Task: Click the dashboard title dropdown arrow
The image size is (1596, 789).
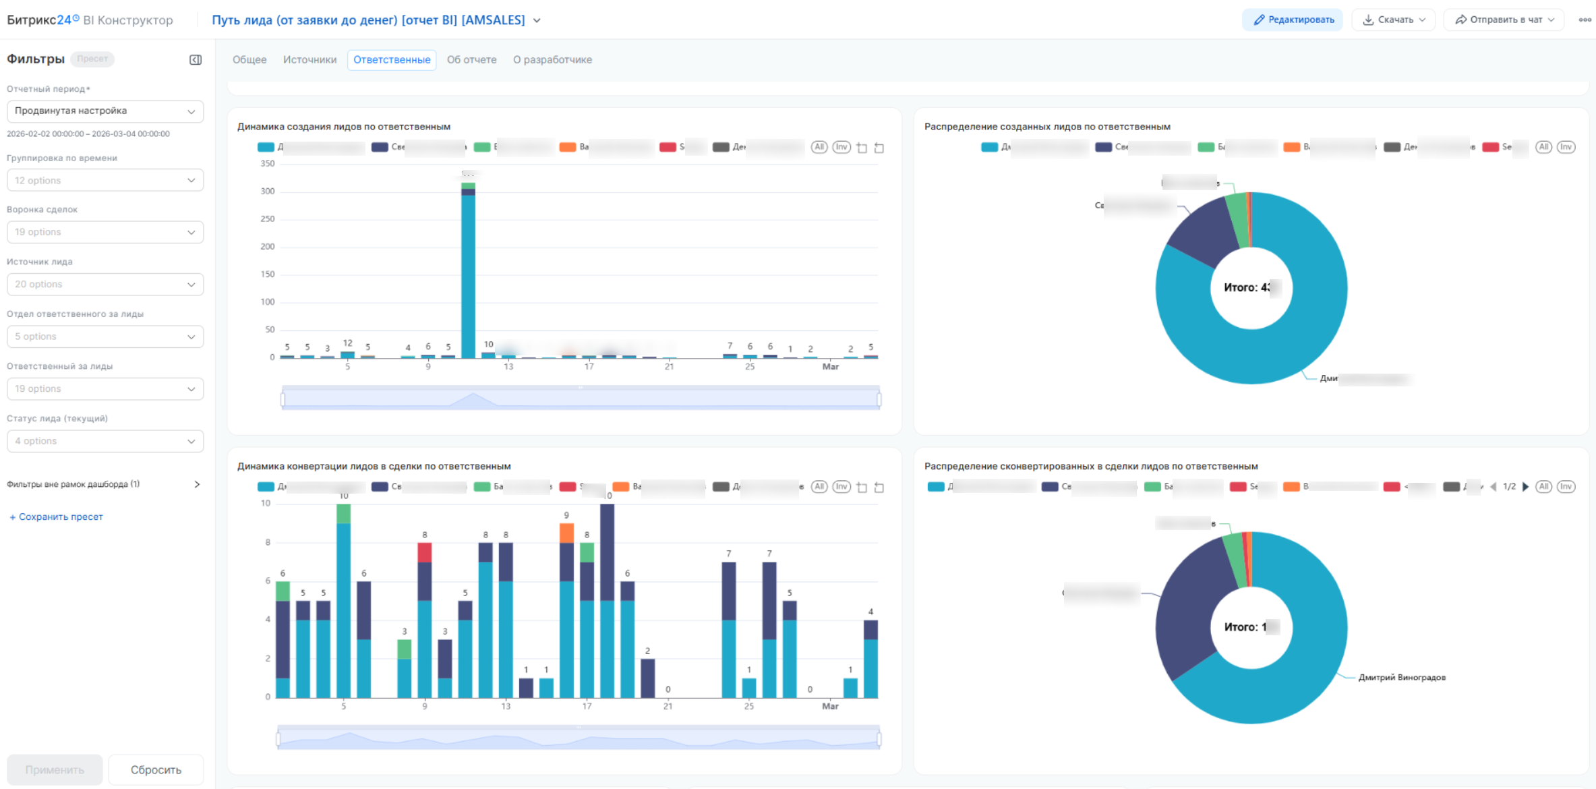Action: pyautogui.click(x=537, y=20)
